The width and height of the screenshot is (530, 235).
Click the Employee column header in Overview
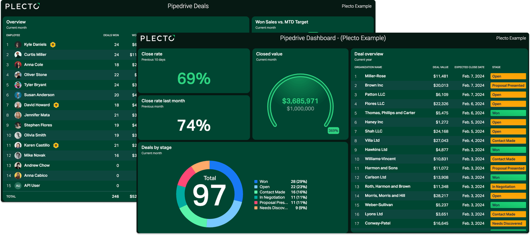tap(13, 35)
